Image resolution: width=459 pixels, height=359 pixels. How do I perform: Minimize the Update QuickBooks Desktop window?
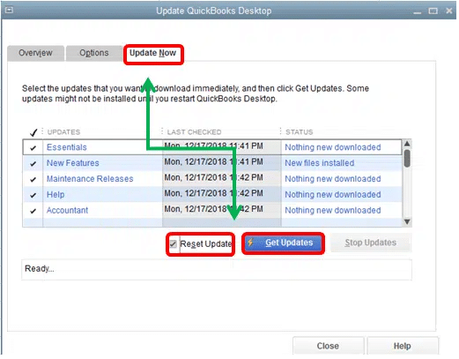point(418,11)
